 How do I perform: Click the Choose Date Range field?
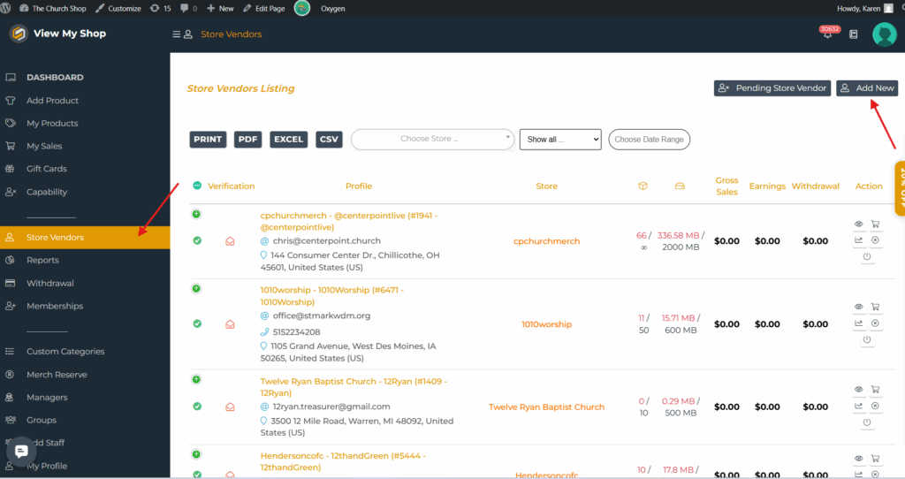point(649,139)
